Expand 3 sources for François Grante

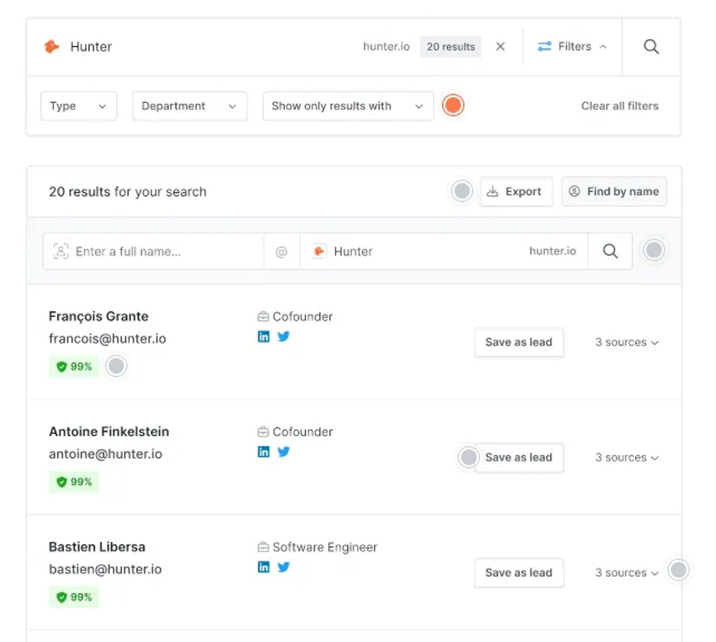coord(626,342)
